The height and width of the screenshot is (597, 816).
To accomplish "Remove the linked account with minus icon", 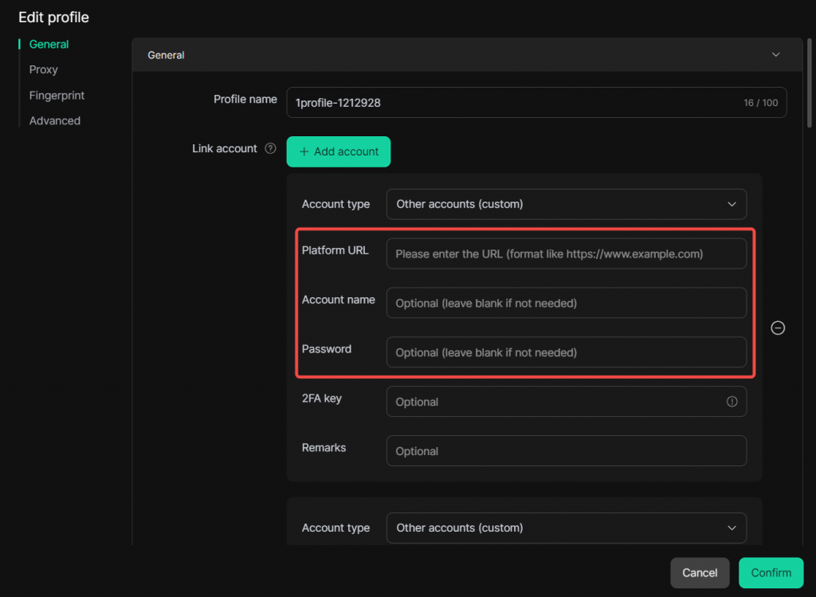I will click(778, 328).
